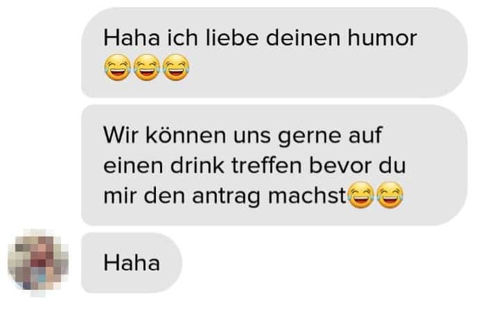The height and width of the screenshot is (312, 492).
Task: Select the 'Haha ich liebe deinen humor' message
Action: point(274,53)
